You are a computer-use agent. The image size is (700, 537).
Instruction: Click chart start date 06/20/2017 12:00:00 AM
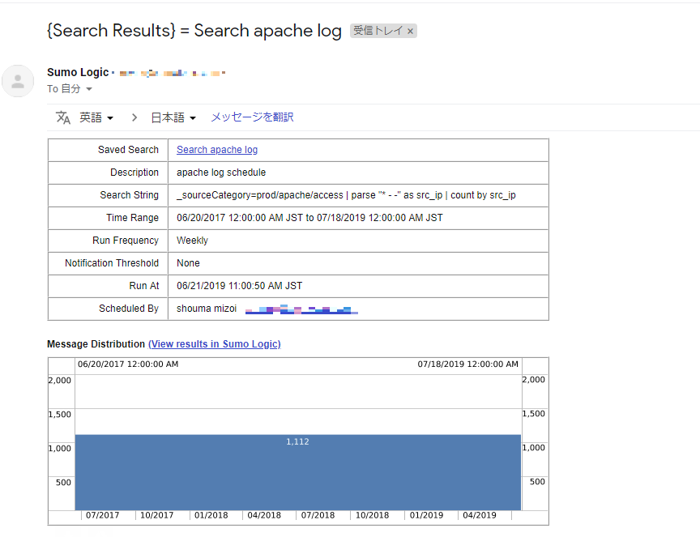[x=128, y=364]
